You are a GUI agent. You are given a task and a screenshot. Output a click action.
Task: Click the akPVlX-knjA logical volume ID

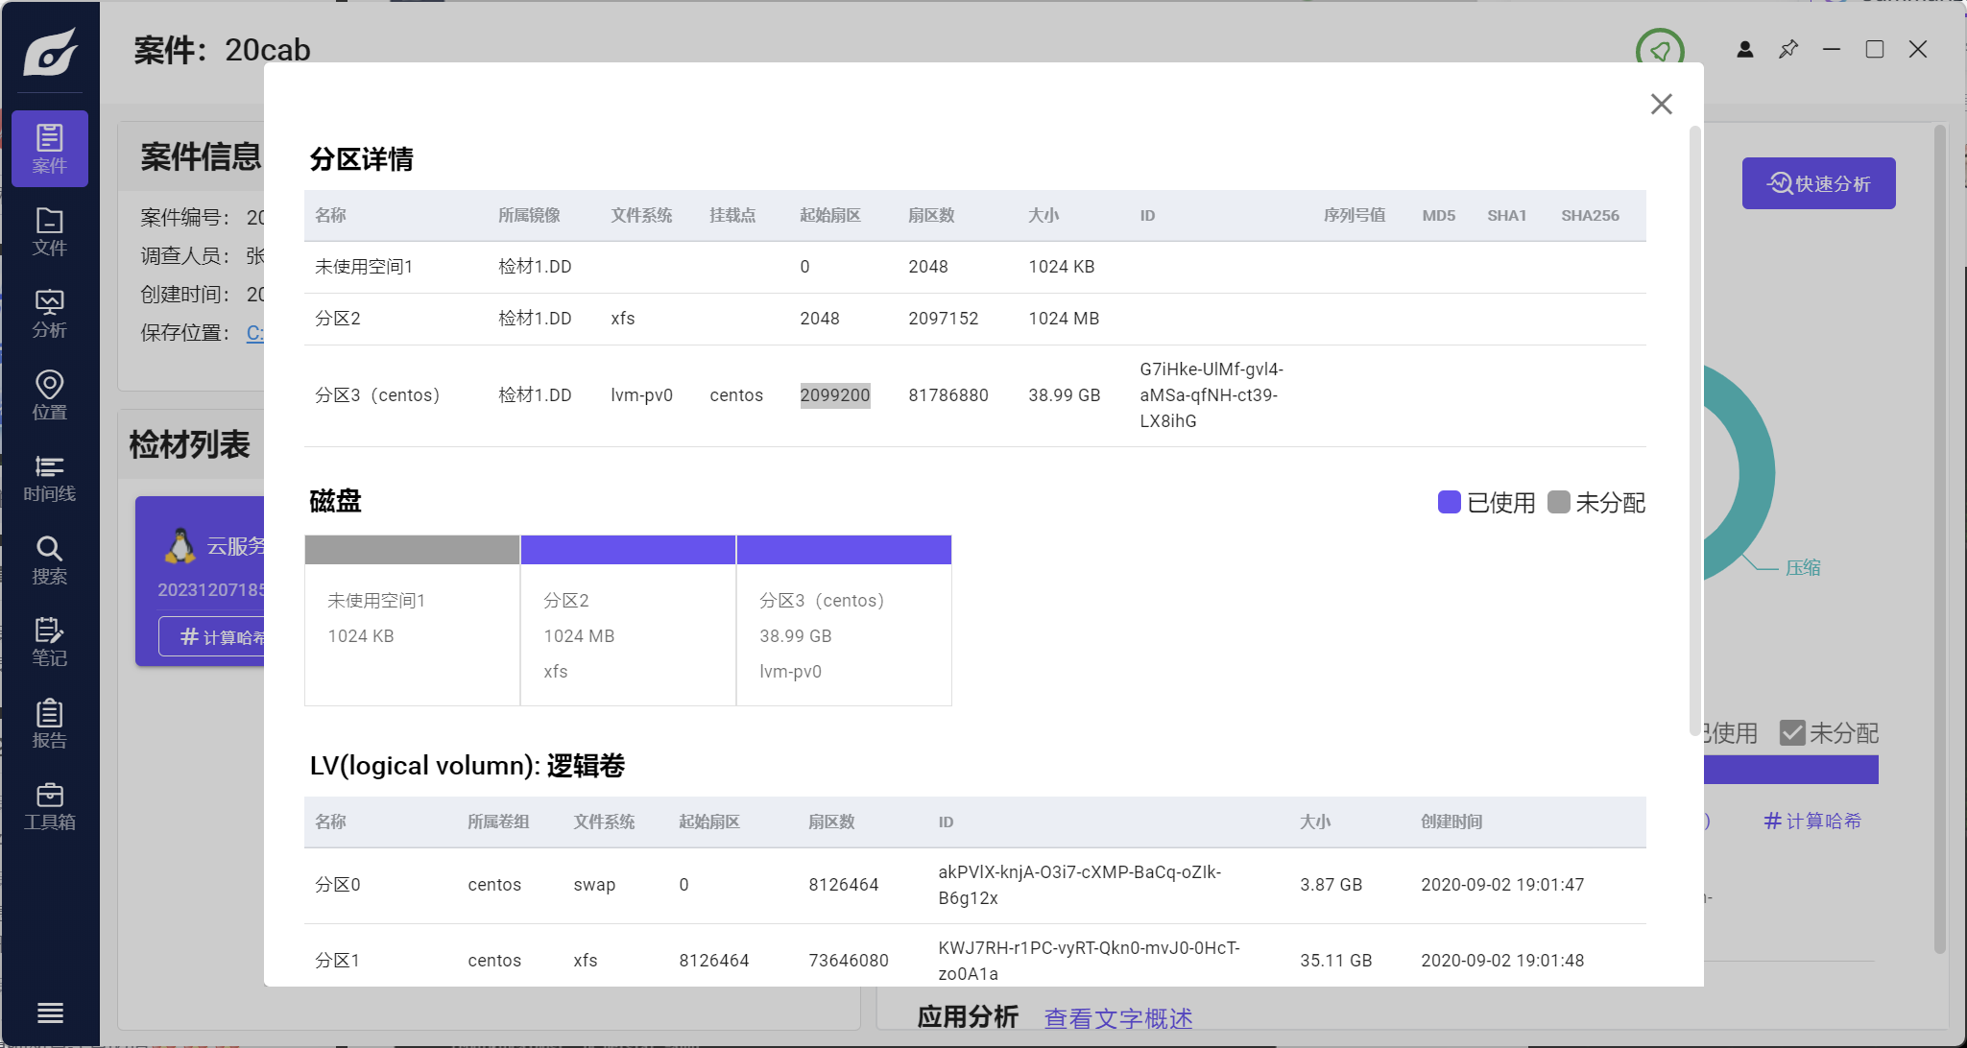click(1080, 885)
